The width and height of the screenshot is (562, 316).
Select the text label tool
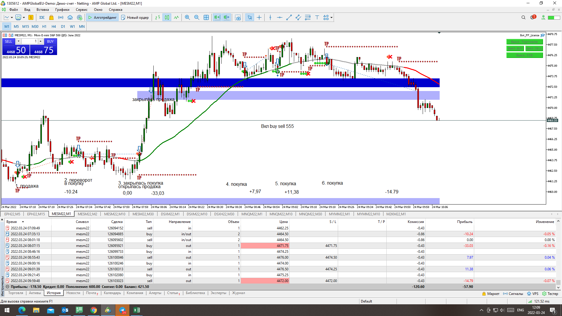click(317, 18)
